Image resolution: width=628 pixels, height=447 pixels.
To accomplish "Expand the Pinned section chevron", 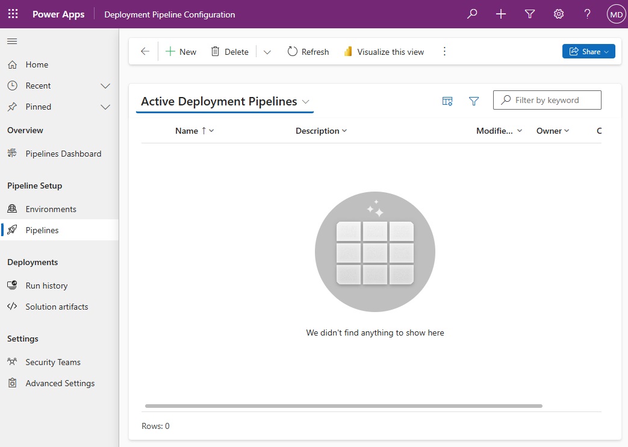I will tap(105, 107).
